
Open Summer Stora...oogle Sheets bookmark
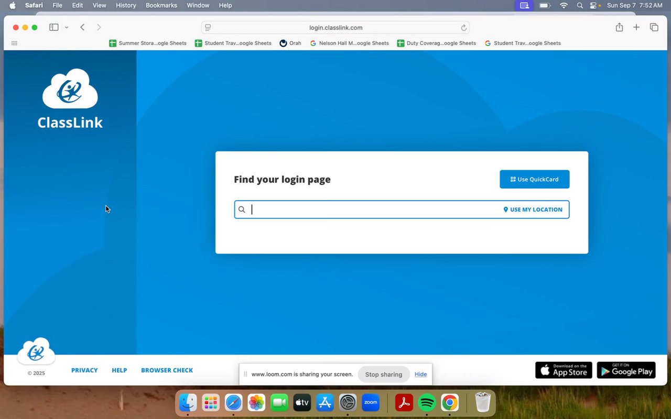(148, 43)
